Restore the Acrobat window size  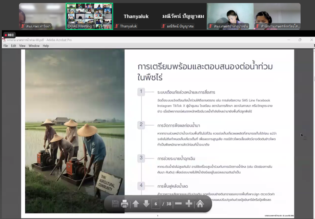pos(300,40)
